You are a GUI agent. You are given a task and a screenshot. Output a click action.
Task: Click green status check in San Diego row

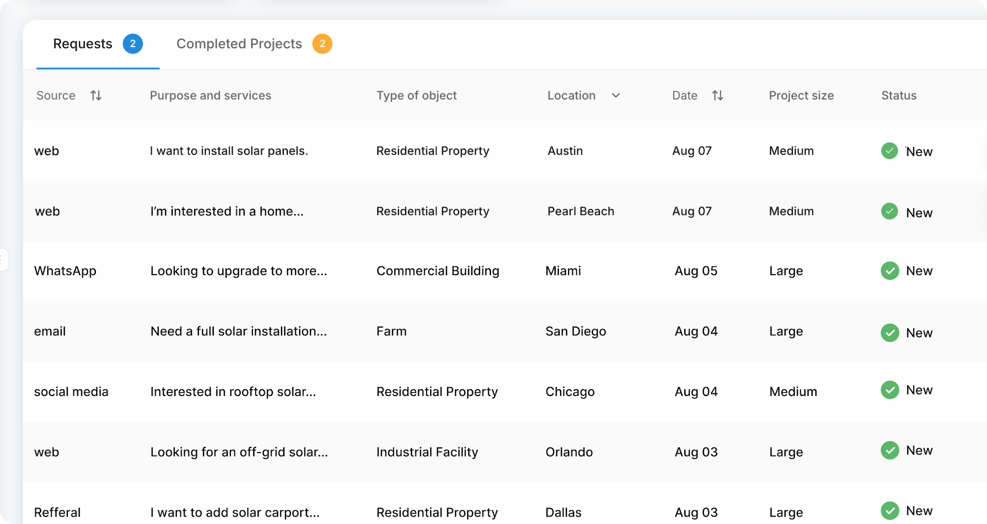(889, 333)
